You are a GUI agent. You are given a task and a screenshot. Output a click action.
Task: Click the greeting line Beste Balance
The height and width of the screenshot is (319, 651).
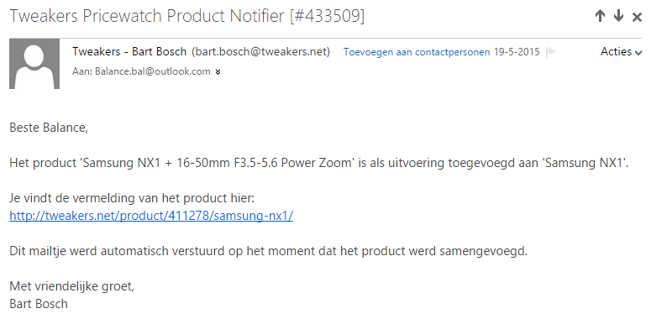pyautogui.click(x=49, y=128)
